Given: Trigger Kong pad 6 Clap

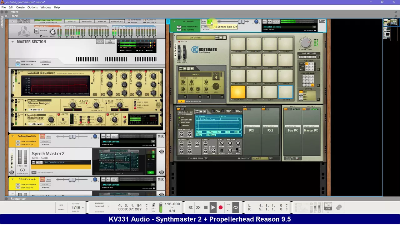Looking at the screenshot, I should pos(254,76).
